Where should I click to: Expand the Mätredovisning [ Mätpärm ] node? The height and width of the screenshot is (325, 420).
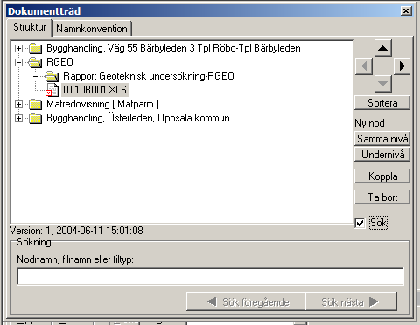(18, 104)
